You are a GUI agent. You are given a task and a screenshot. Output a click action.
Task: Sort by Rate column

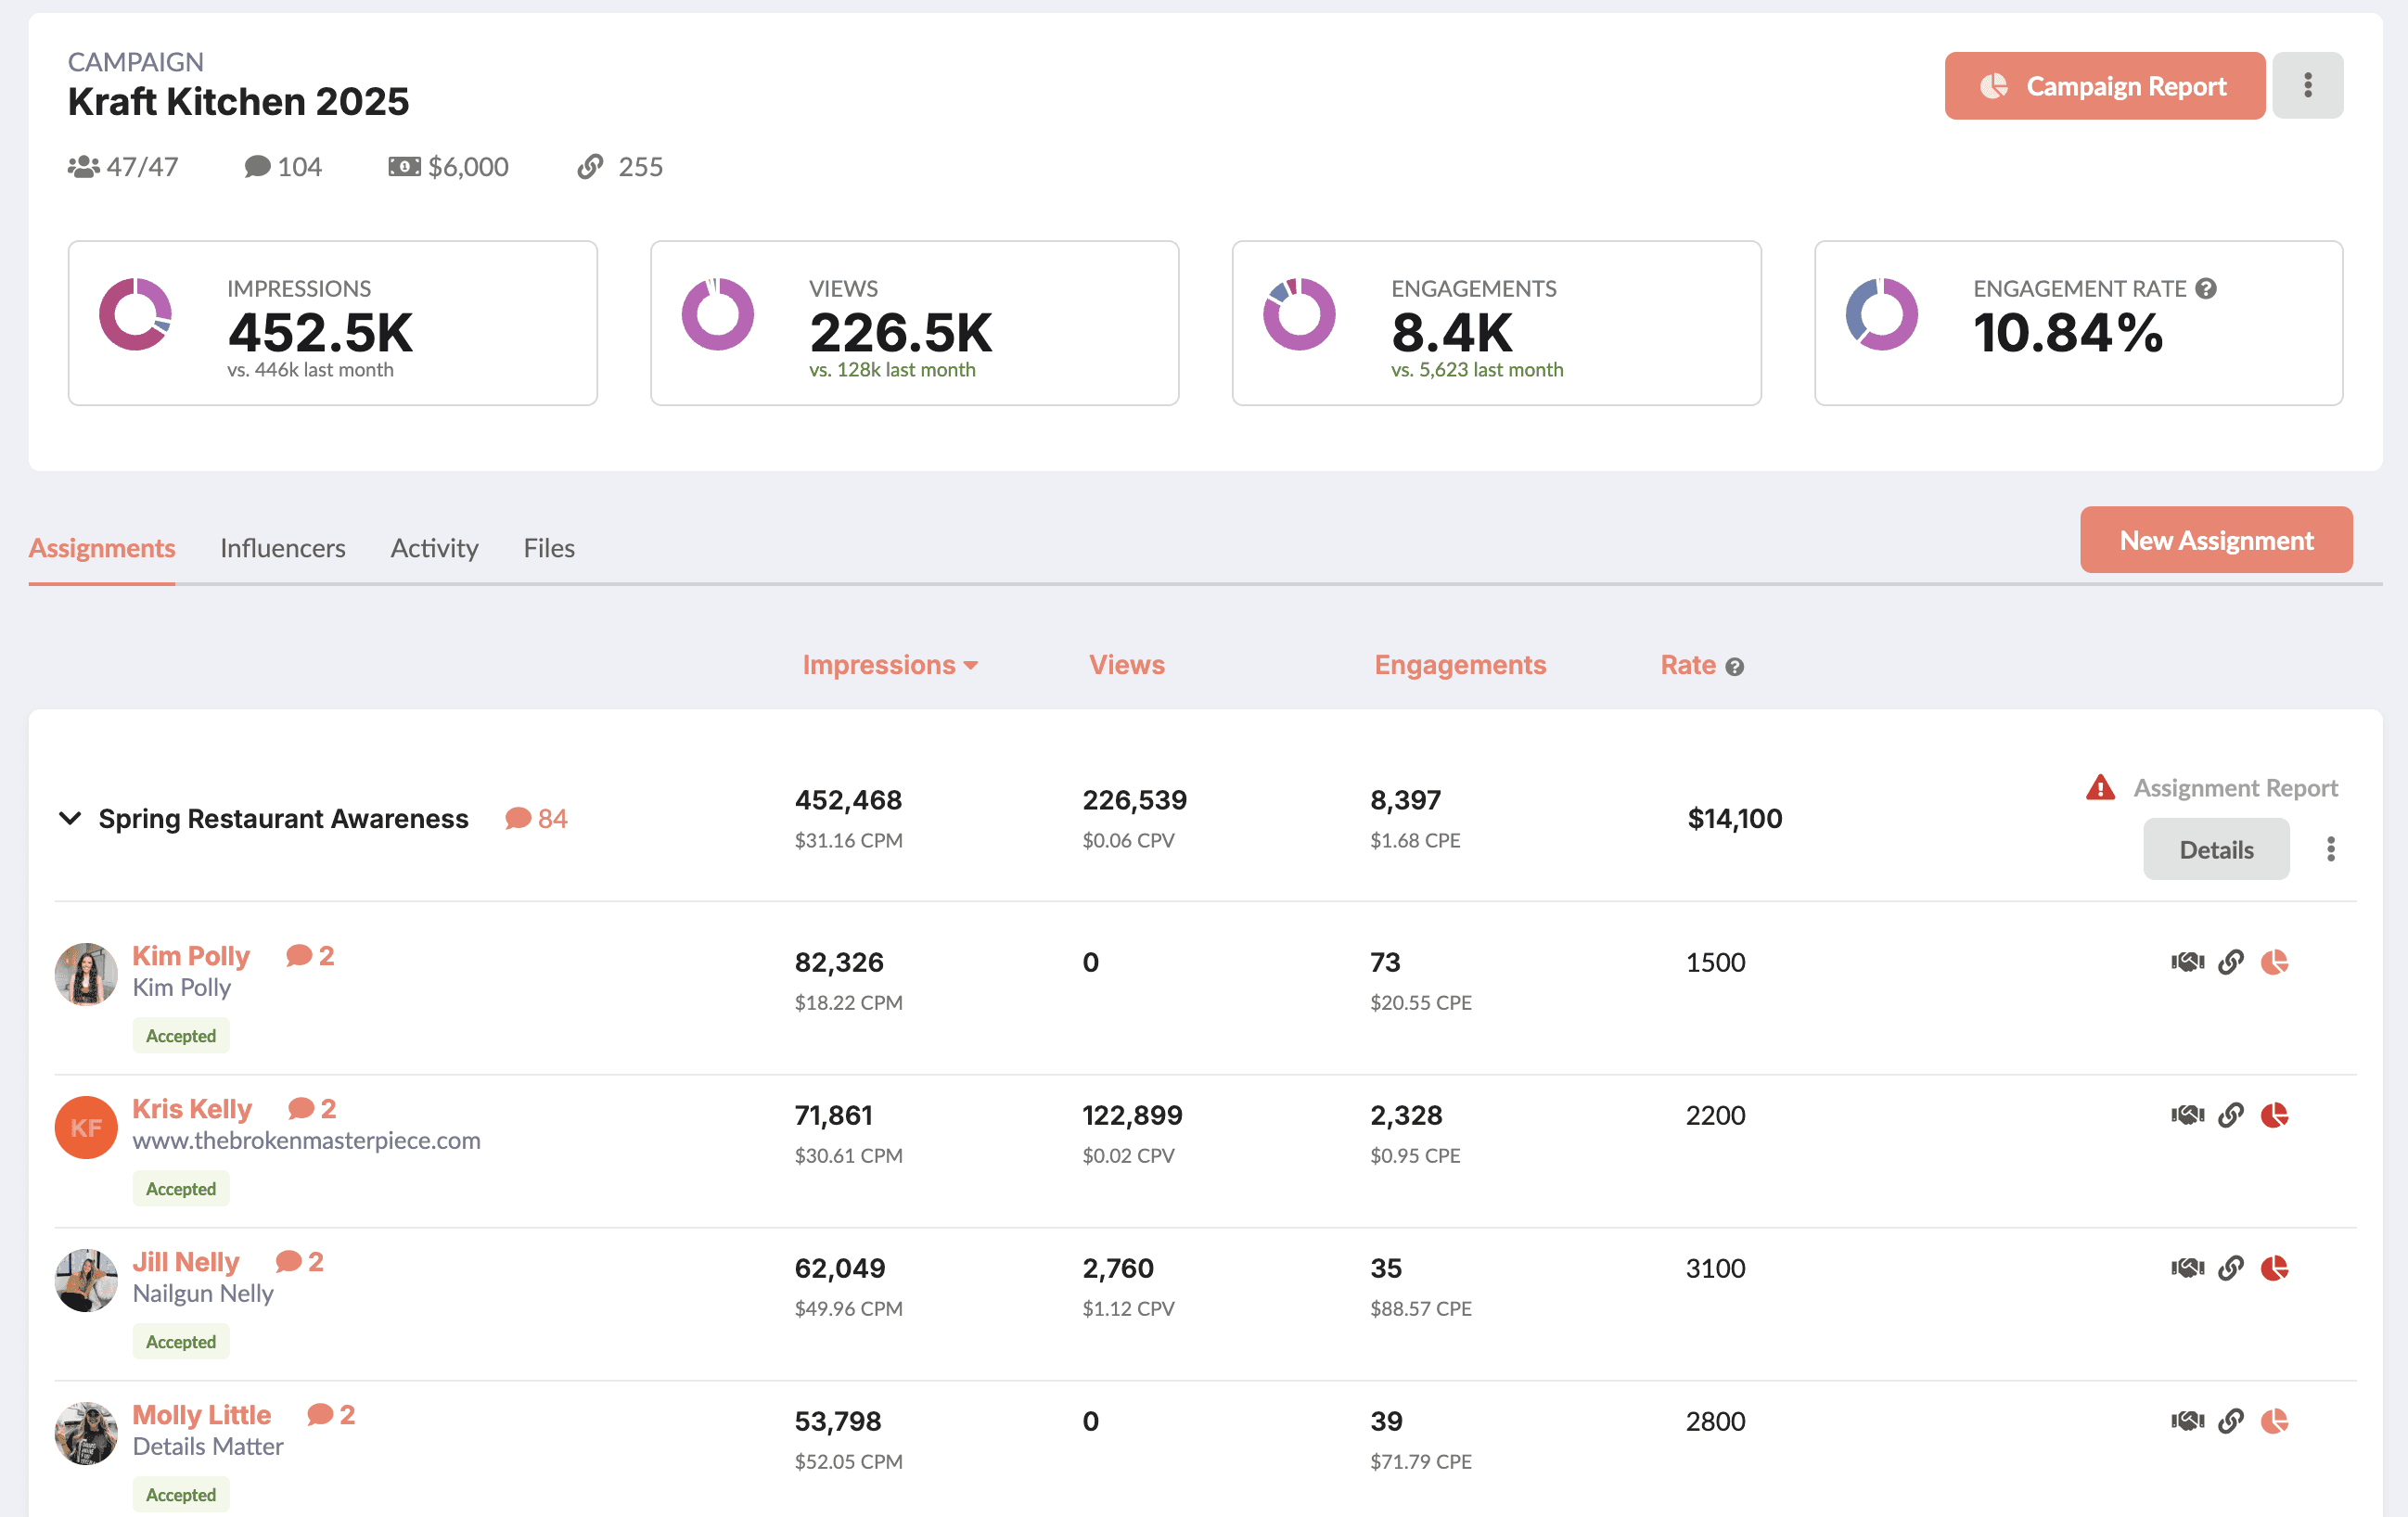pos(1688,665)
